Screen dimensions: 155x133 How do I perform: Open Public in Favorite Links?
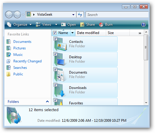coord(18,74)
